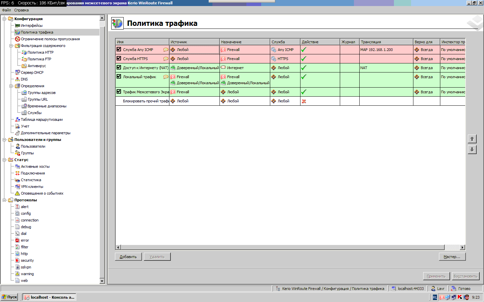Screen dimensions: 484x302
Task: Open the Файл menu
Action: [x=6, y=10]
